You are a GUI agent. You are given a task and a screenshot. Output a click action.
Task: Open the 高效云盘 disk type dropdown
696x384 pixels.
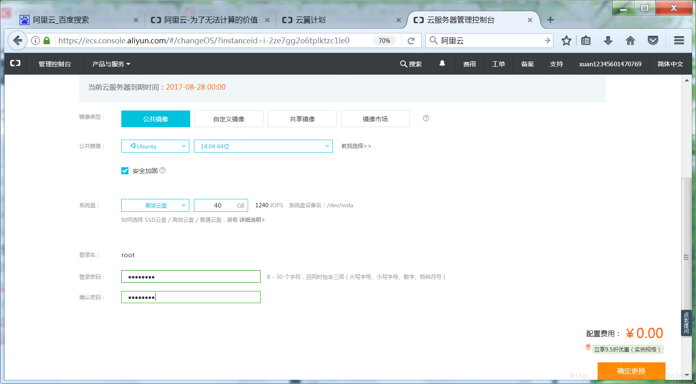click(x=155, y=205)
